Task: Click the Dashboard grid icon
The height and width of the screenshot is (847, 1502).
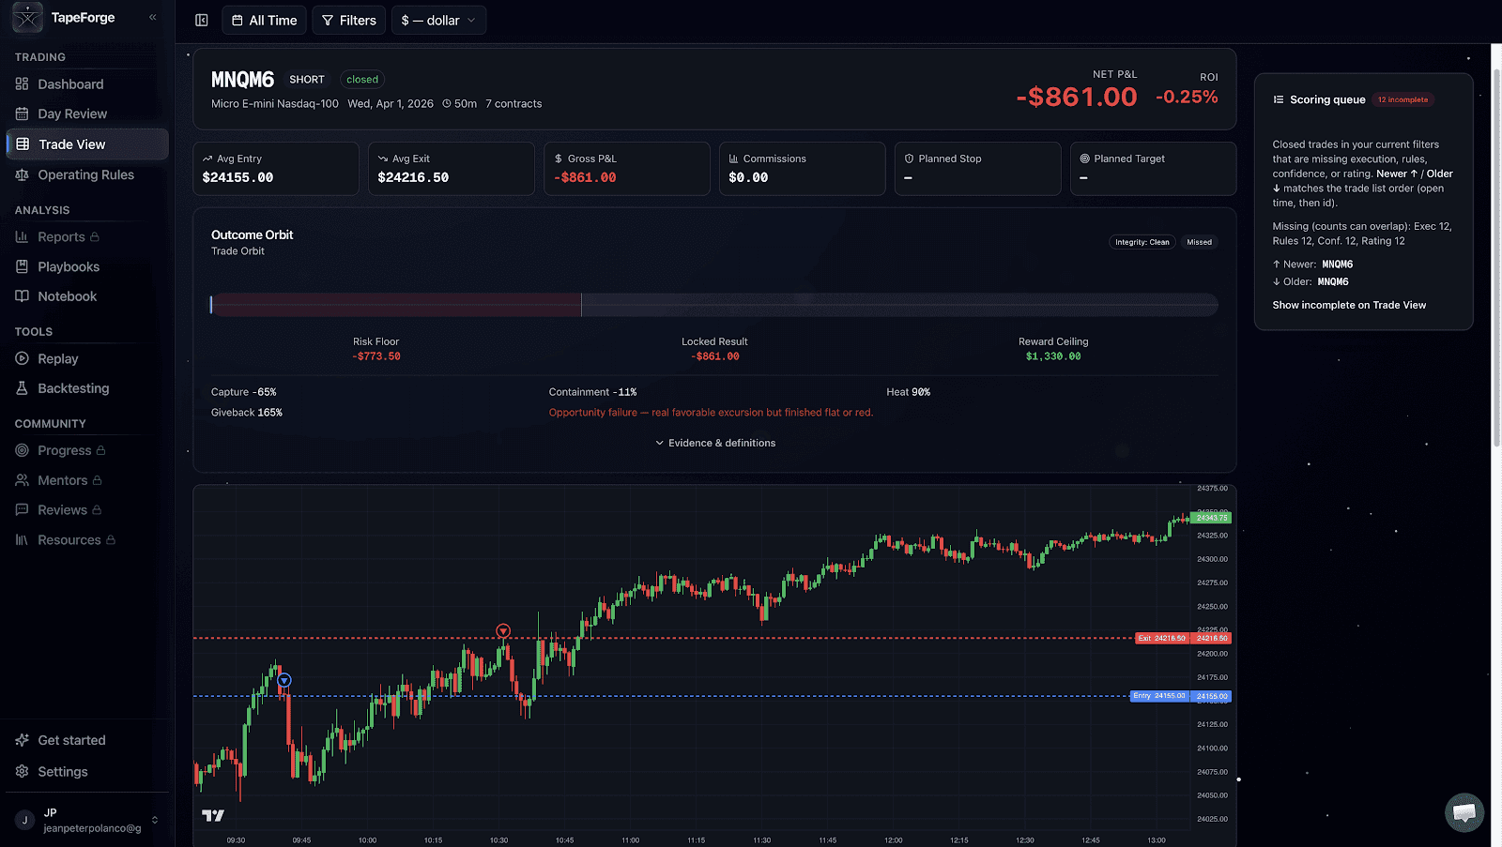Action: click(x=22, y=84)
